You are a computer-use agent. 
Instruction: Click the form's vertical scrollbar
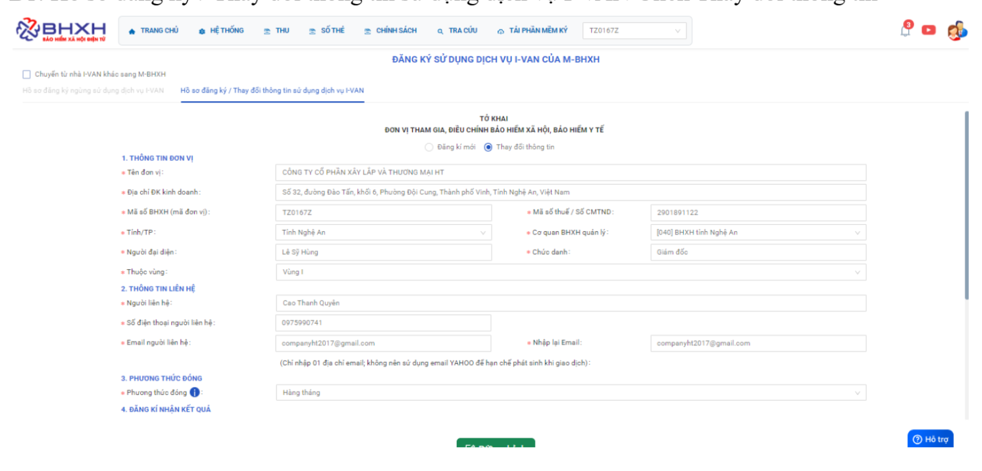[x=966, y=204]
